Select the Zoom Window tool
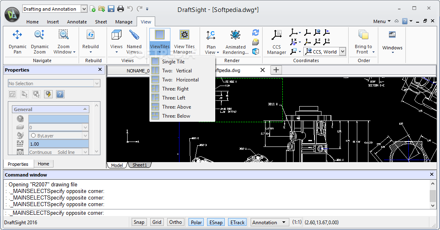This screenshot has width=440, height=230. [x=64, y=42]
